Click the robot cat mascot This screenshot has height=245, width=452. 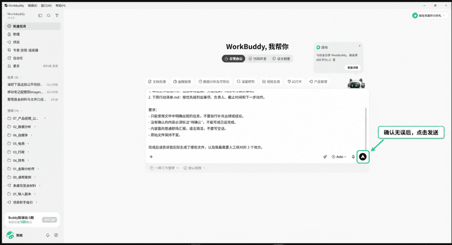click(x=356, y=83)
